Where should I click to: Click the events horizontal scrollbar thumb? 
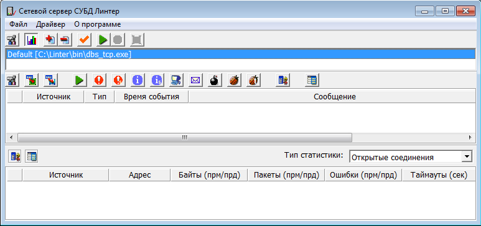pos(185,137)
